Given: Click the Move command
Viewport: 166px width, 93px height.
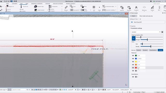Looking at the screenshot, I should tap(84, 6).
